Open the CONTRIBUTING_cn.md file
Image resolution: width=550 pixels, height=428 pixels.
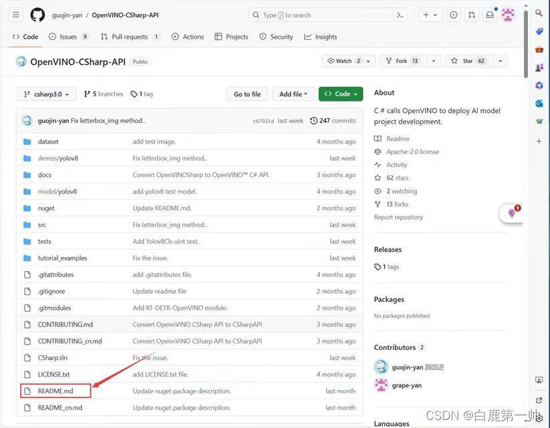(70, 341)
